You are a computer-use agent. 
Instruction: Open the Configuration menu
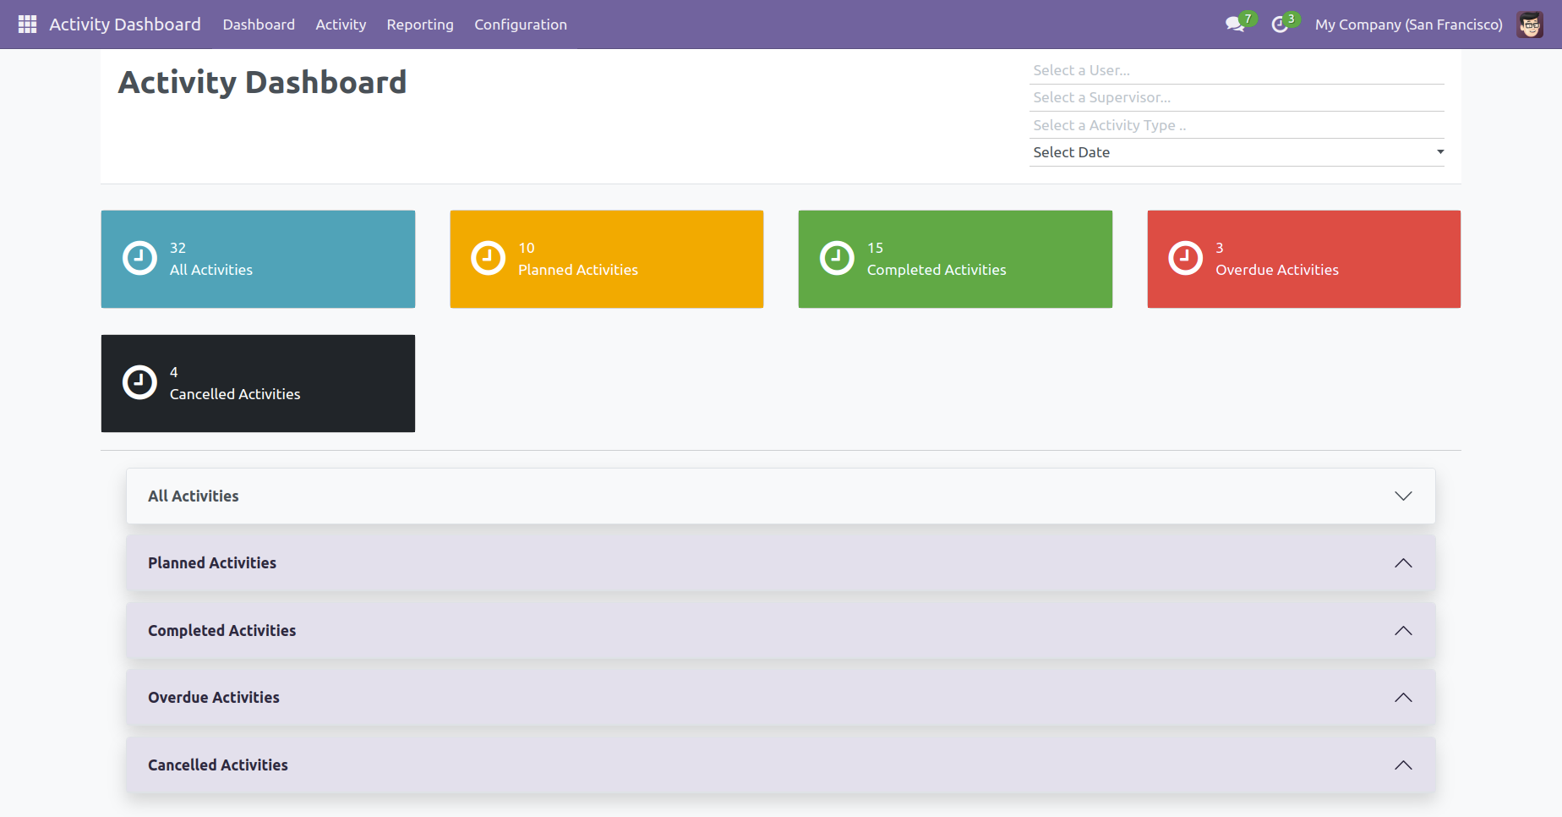(521, 25)
